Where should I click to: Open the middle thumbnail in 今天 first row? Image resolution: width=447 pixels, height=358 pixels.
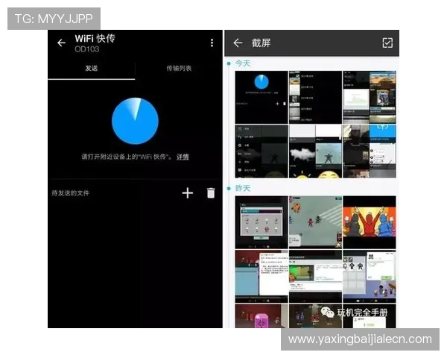pos(315,96)
